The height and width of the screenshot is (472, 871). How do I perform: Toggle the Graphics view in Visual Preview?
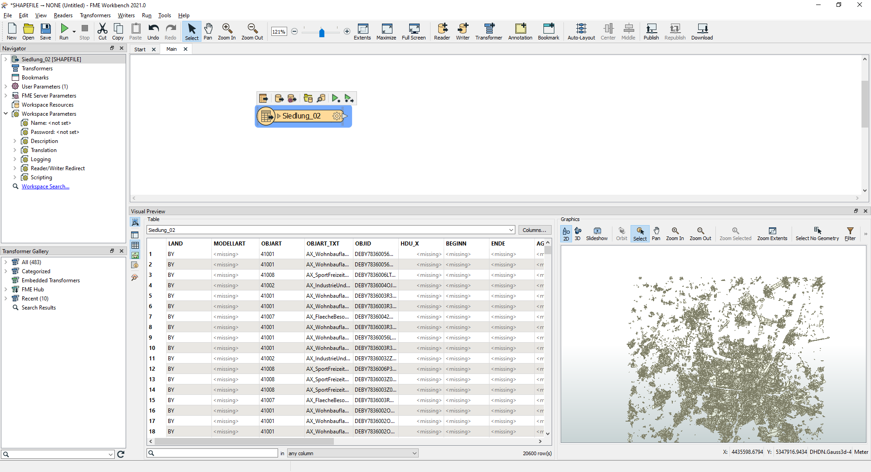135,255
